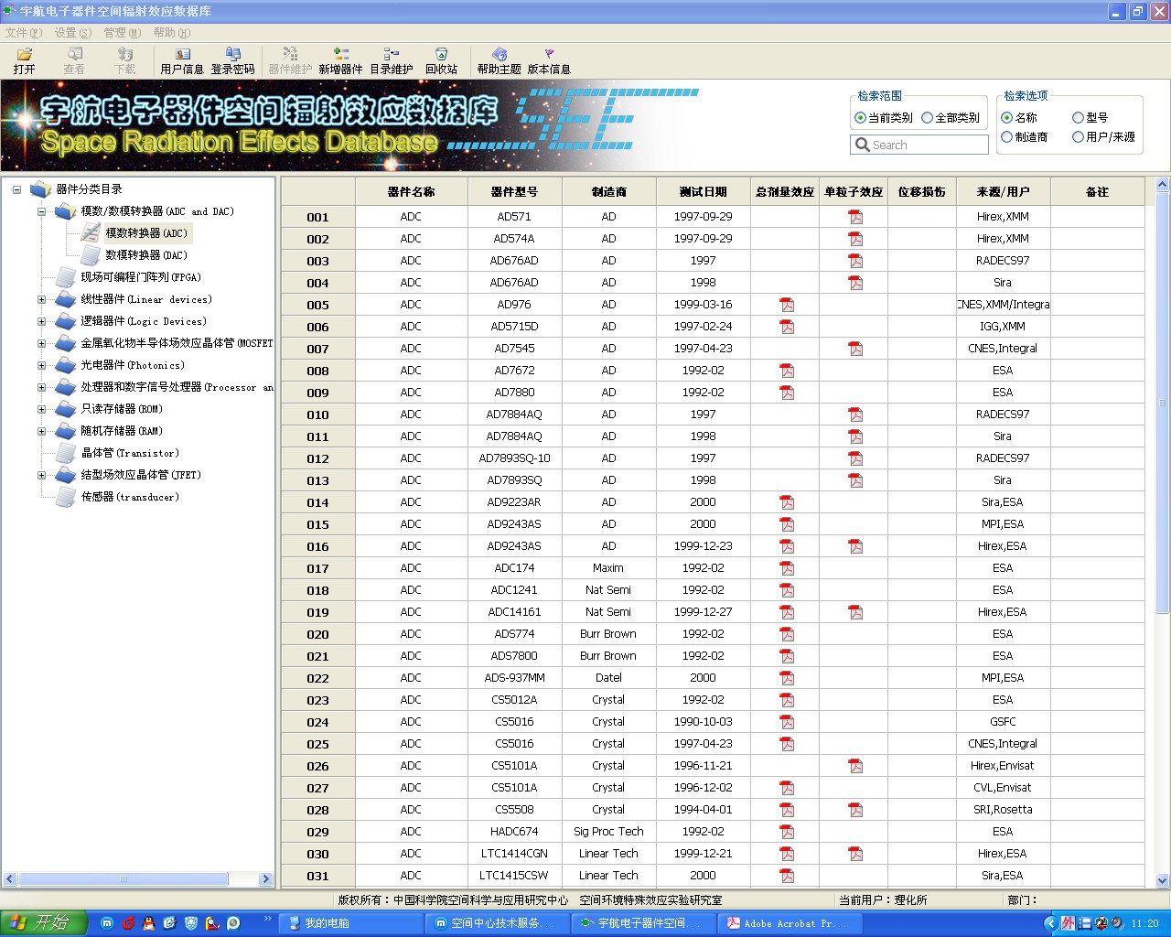Screen dimensions: 1171x937
Task: Open single-event PDF for CS5508 row
Action: (855, 810)
